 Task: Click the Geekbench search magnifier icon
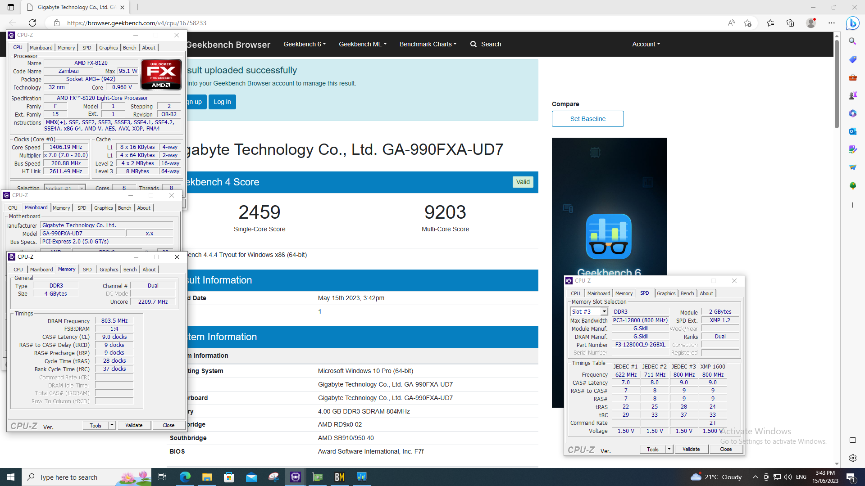[x=473, y=44]
